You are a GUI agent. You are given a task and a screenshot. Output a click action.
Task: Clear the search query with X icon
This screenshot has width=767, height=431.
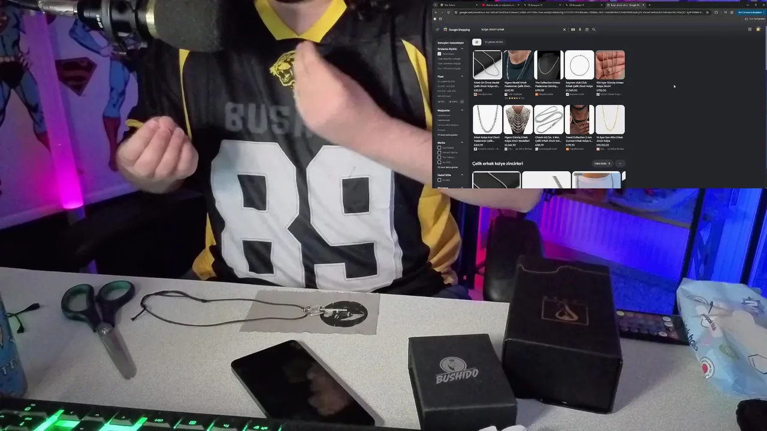(x=564, y=29)
